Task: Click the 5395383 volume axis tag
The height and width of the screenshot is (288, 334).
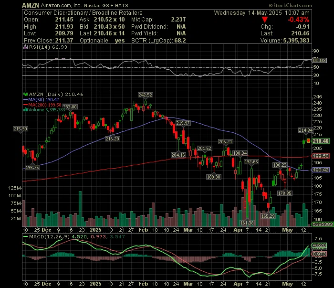Action: click(x=323, y=224)
